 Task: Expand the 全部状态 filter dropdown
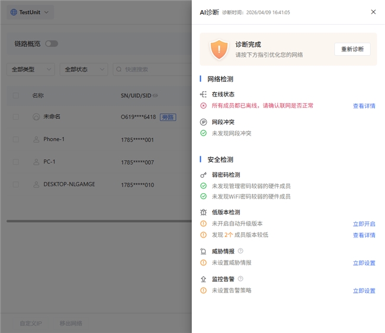84,69
